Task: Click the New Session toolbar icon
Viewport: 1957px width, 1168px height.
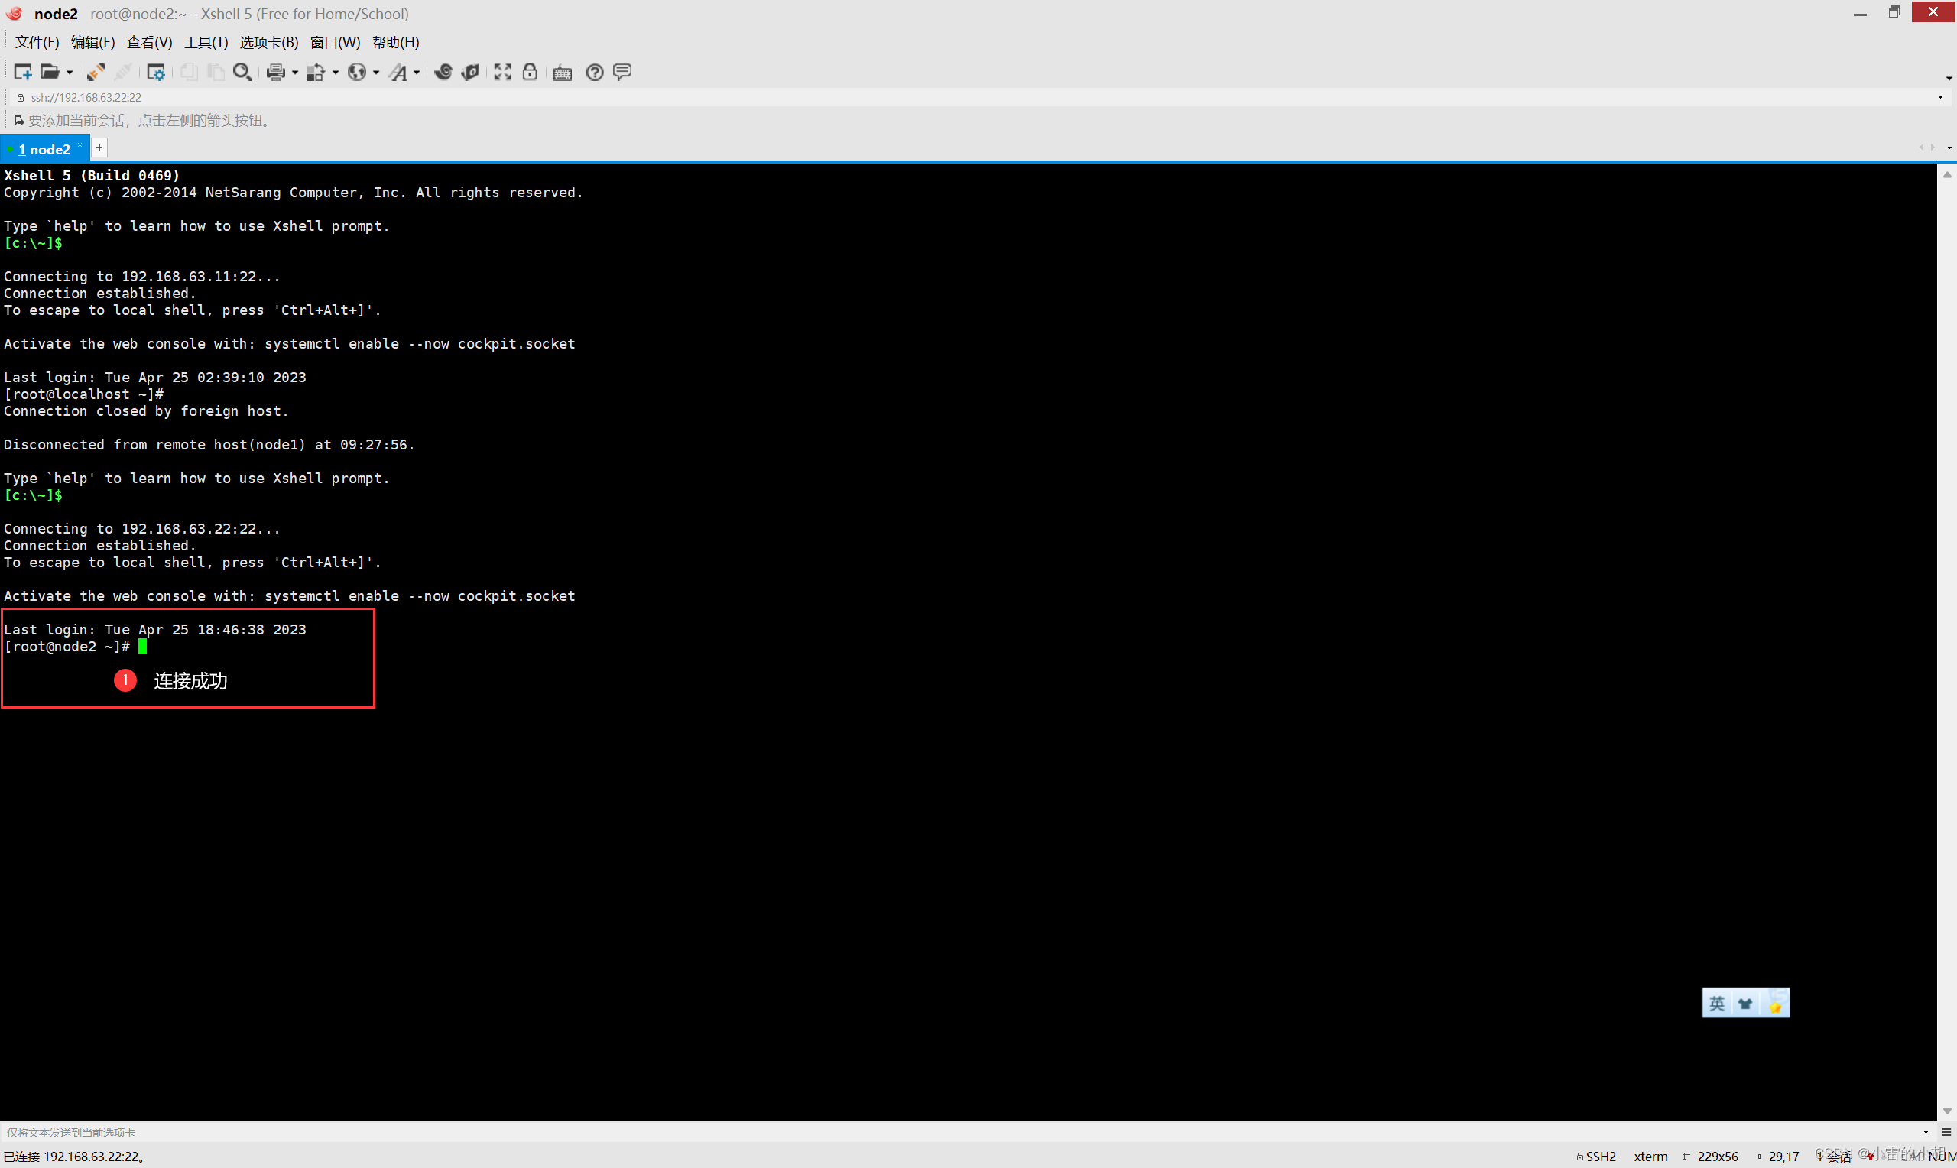Action: [23, 73]
